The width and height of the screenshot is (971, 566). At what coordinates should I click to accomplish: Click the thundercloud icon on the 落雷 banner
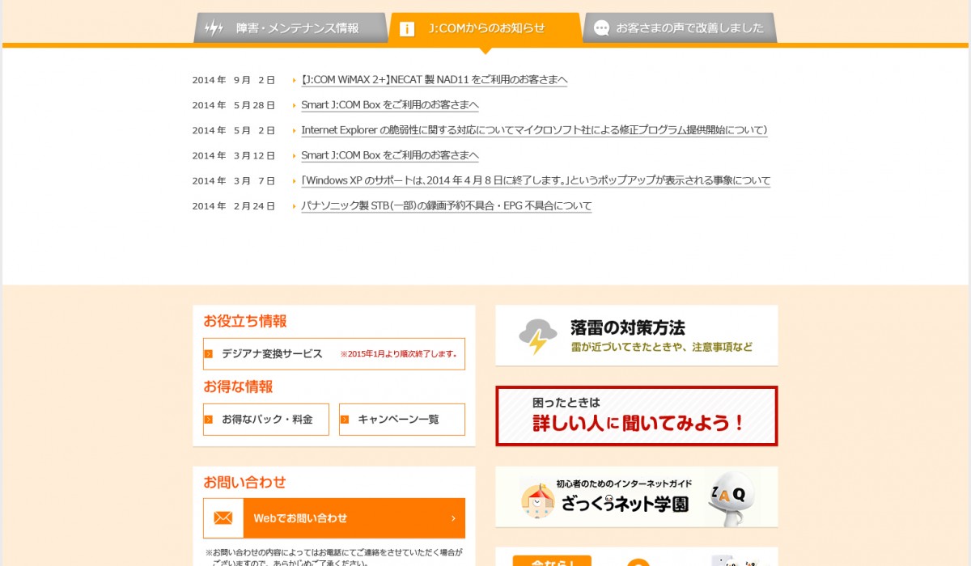point(538,336)
